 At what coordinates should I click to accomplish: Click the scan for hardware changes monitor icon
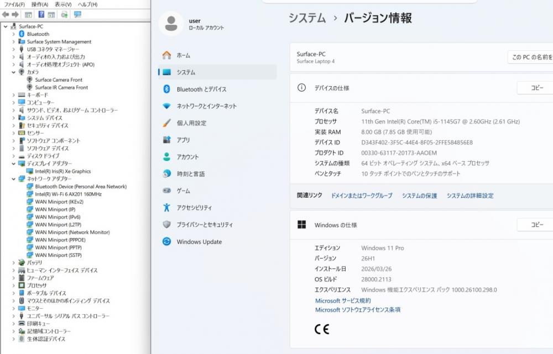tap(77, 14)
